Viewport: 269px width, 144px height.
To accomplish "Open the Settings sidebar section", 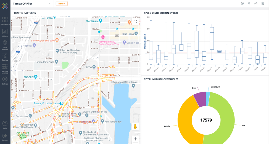I will (5, 81).
